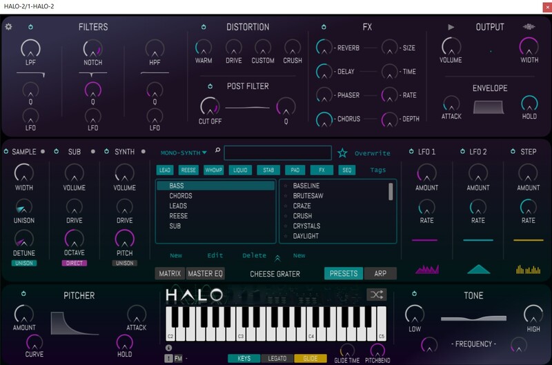Toggle the Tone section power button
The image size is (552, 365).
tap(415, 293)
